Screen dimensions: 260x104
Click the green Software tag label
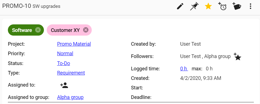tap(22, 30)
